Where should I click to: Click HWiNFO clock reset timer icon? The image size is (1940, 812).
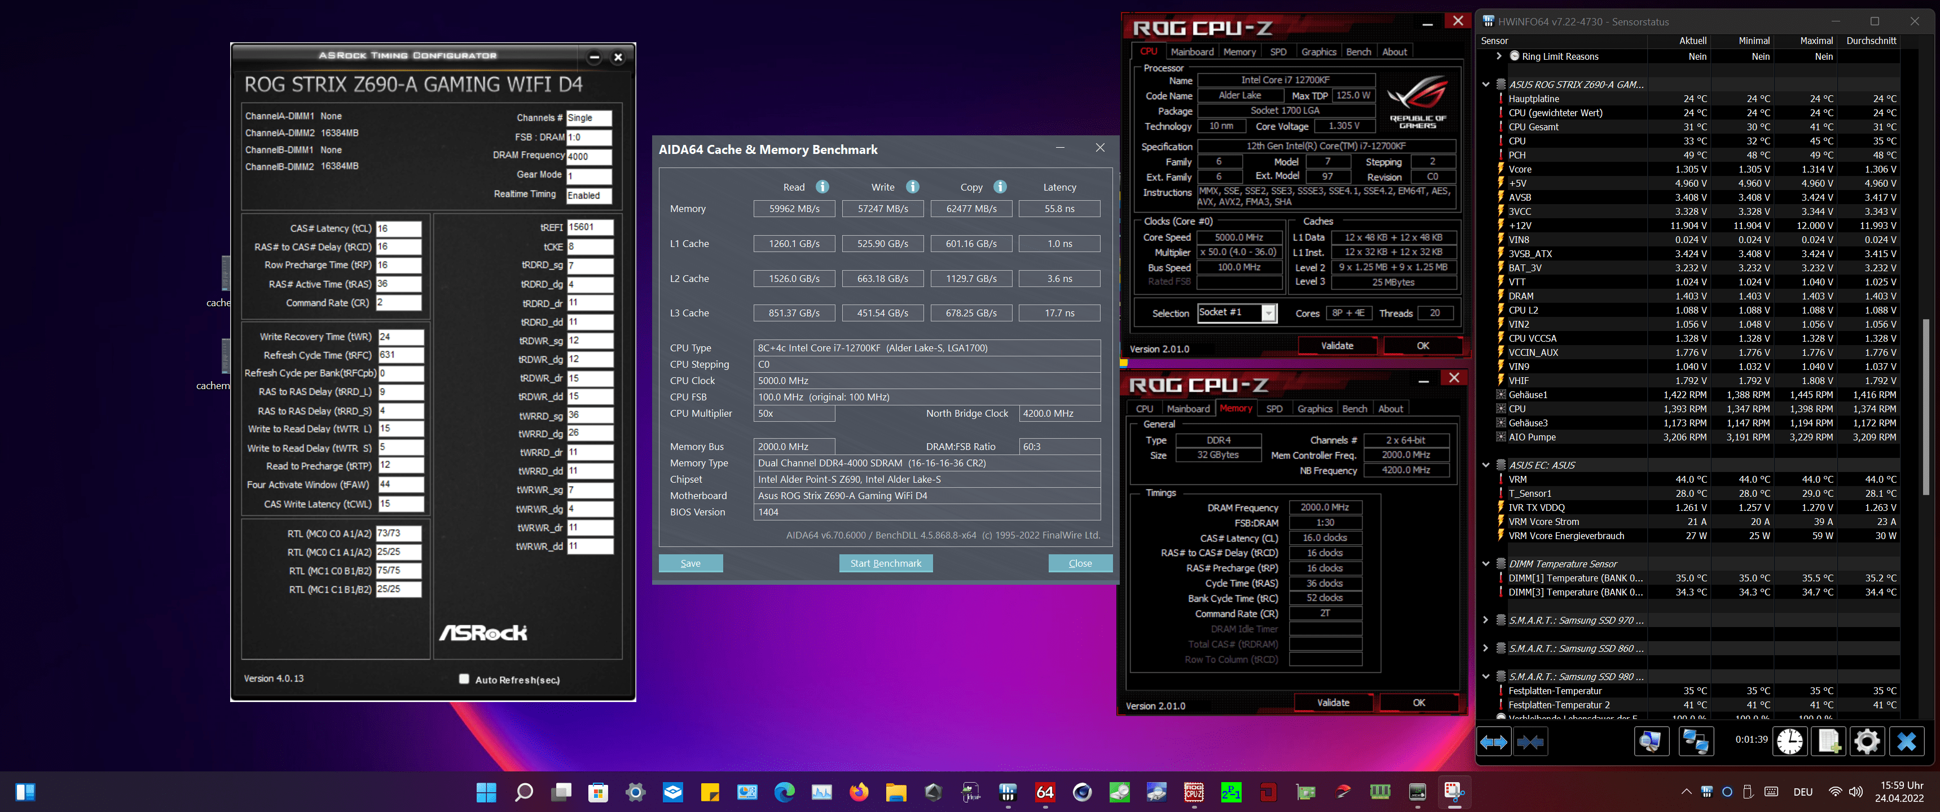pyautogui.click(x=1789, y=742)
